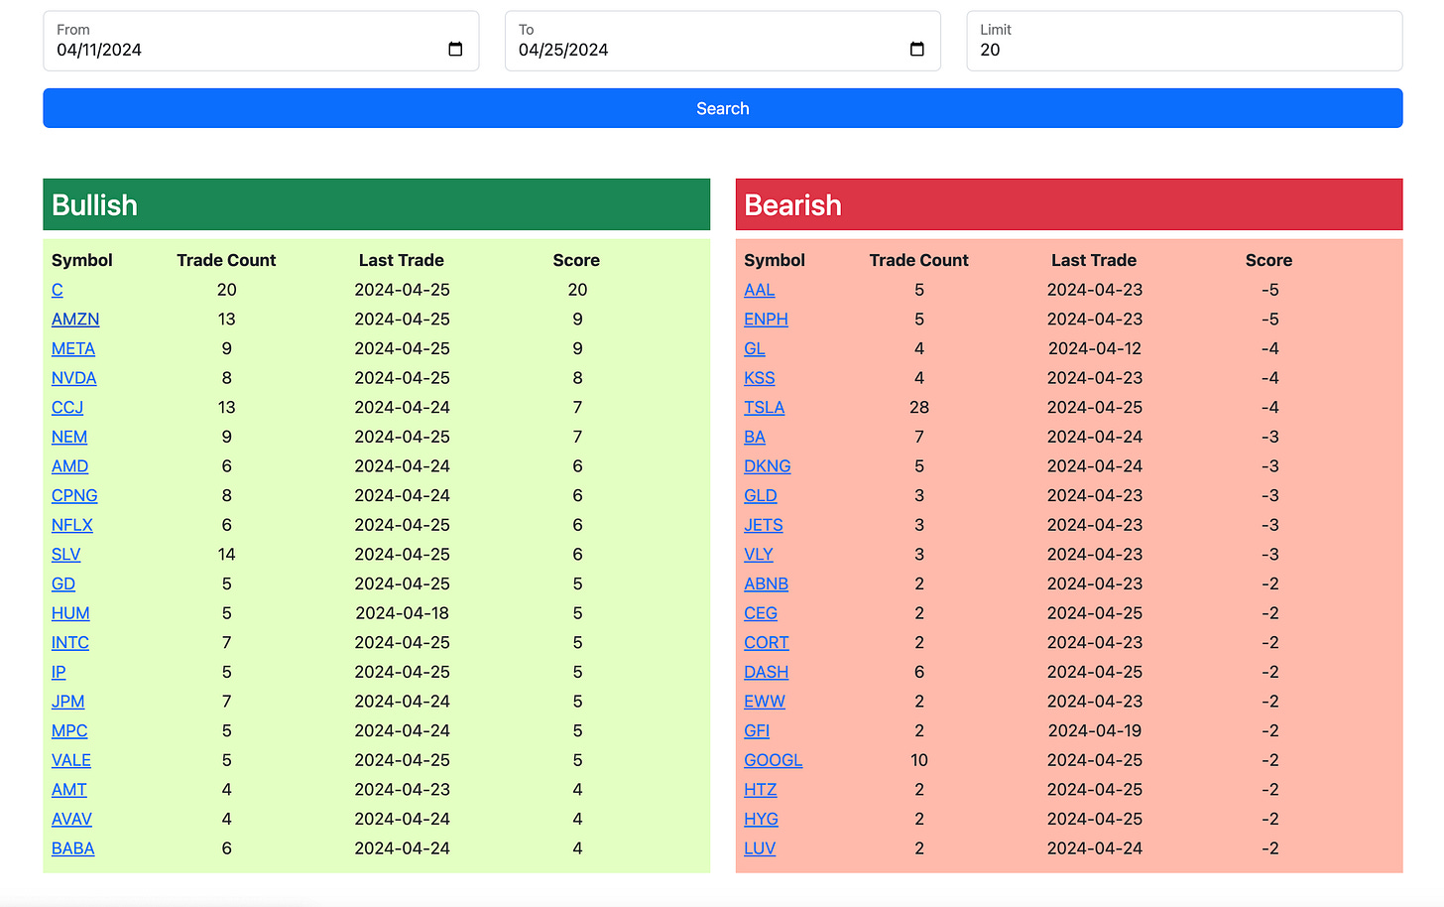This screenshot has height=907, width=1444.
Task: Open the AMD symbol link
Action: click(70, 466)
